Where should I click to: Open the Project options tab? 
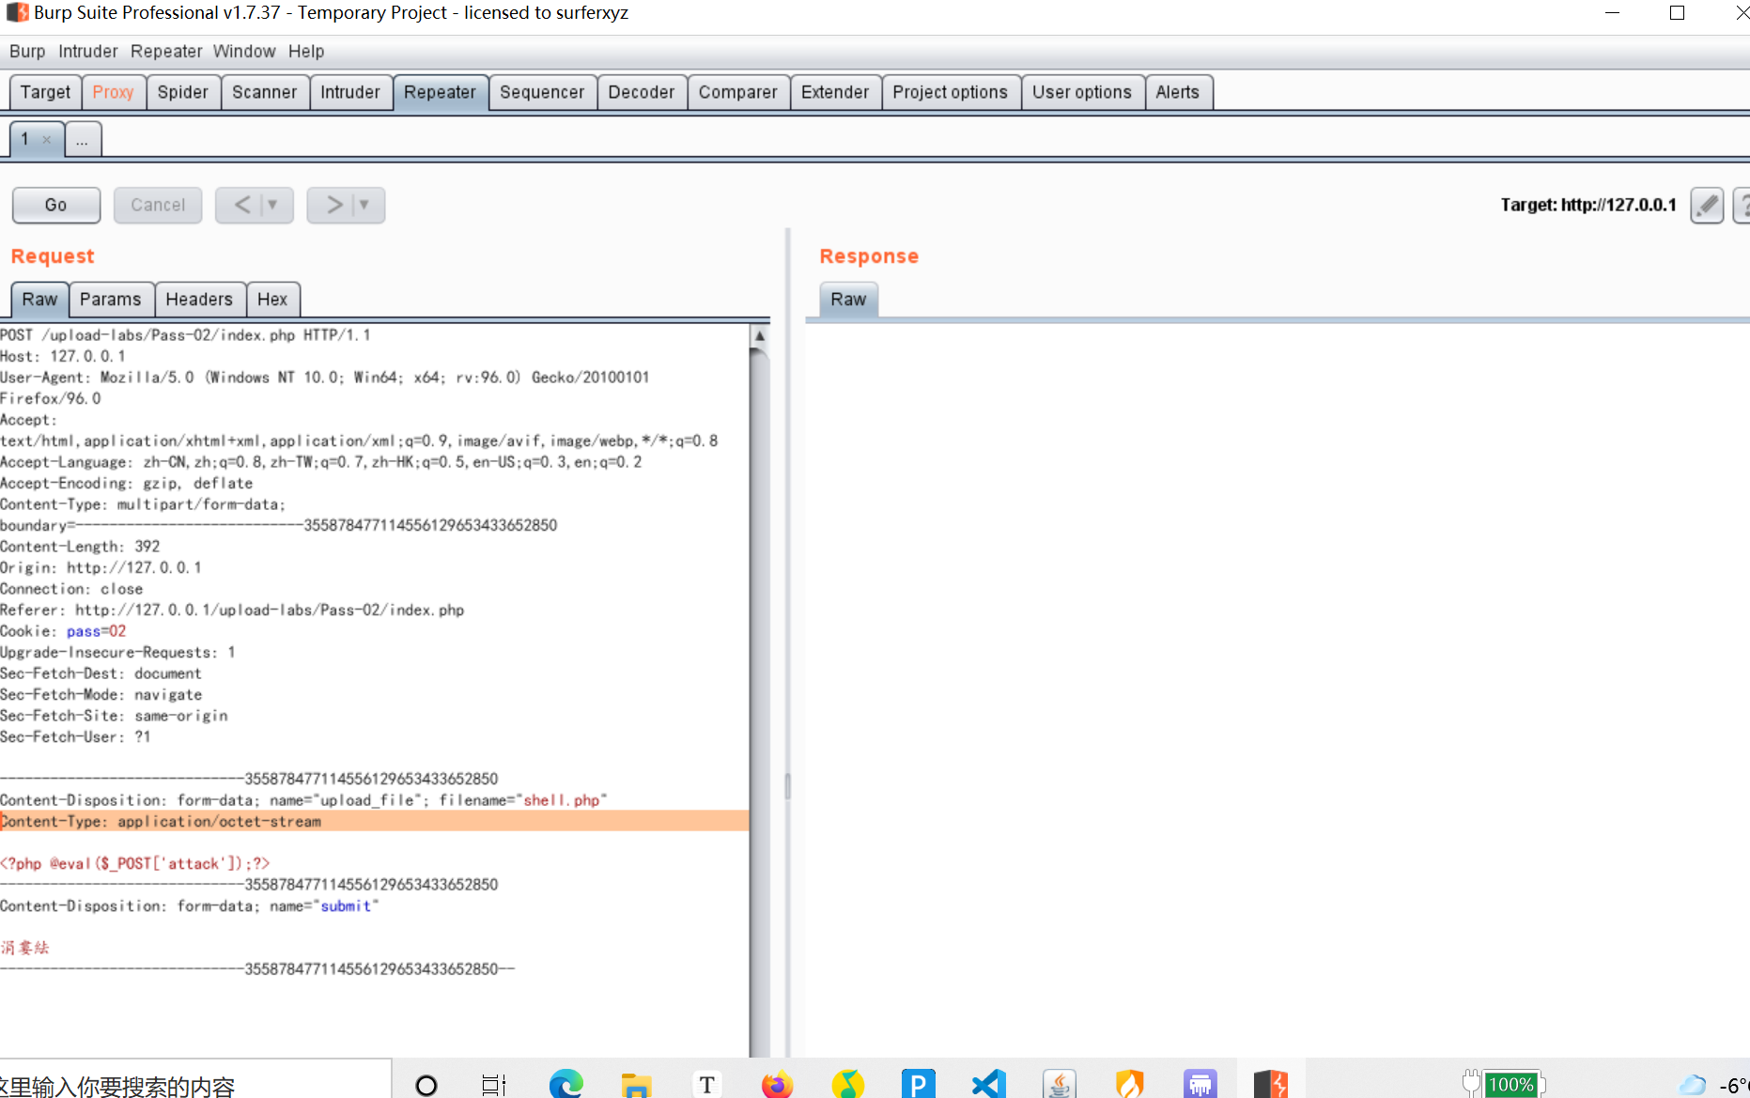951,92
